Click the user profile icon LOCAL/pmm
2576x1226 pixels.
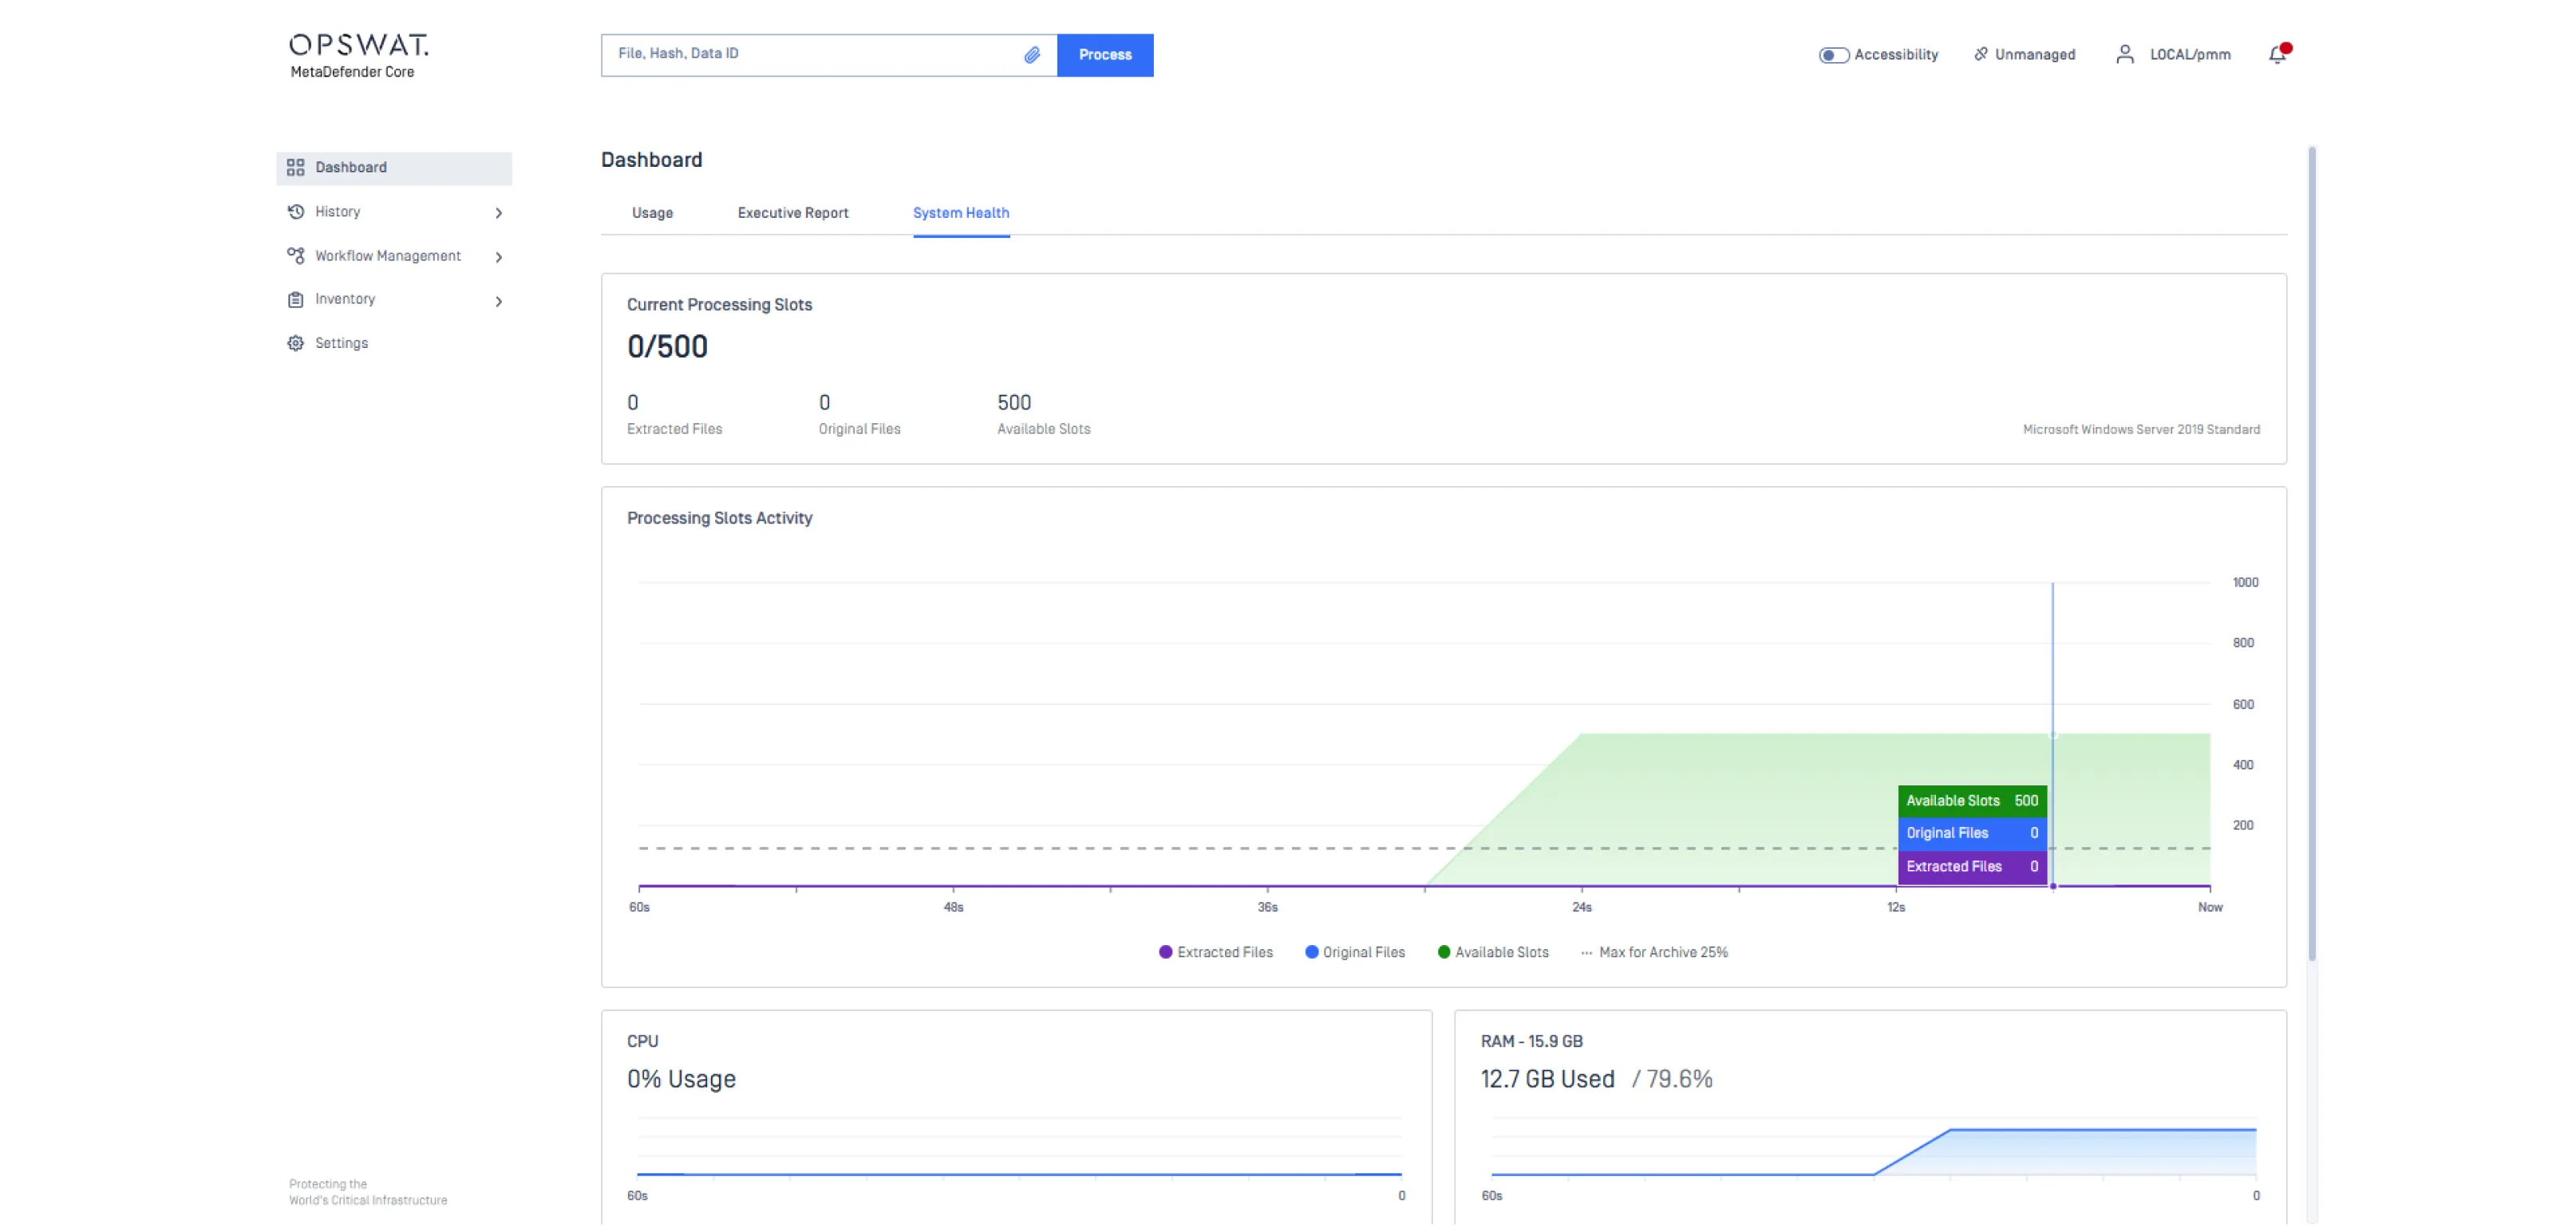click(x=2125, y=55)
